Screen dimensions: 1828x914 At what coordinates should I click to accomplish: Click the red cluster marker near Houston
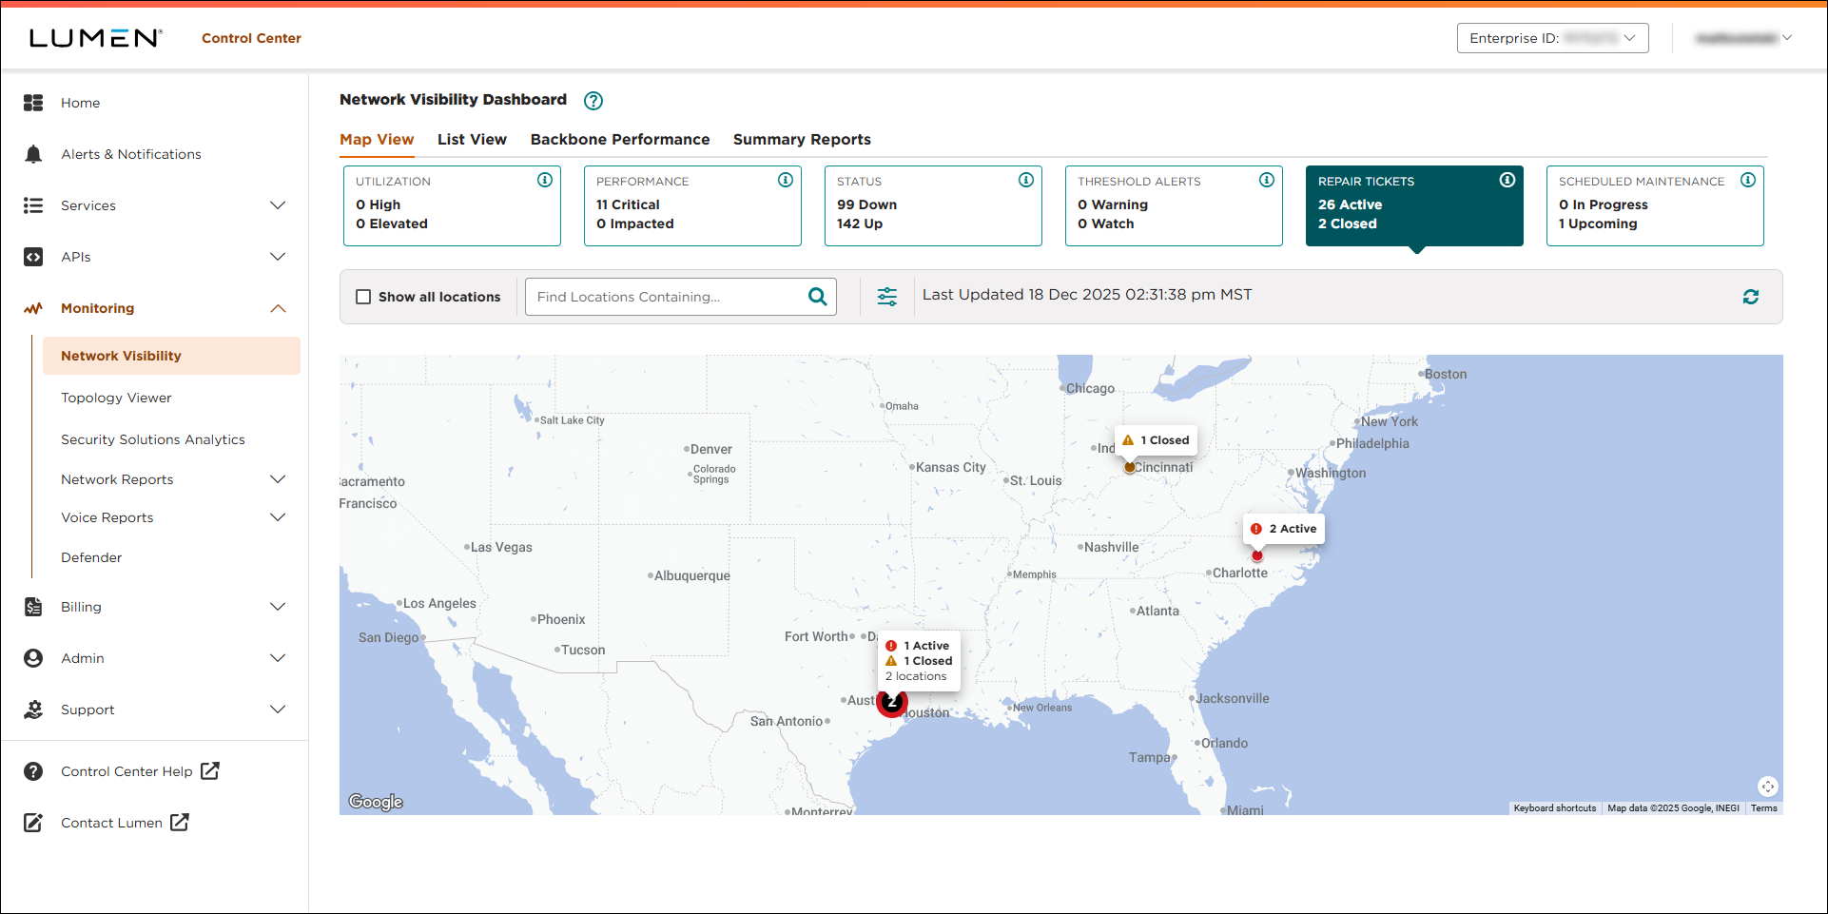[891, 703]
